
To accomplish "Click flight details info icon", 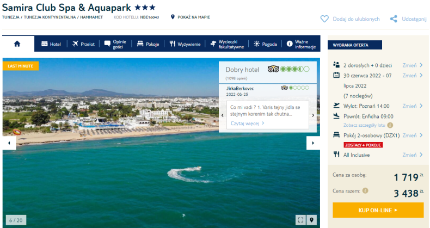I will [390, 125].
